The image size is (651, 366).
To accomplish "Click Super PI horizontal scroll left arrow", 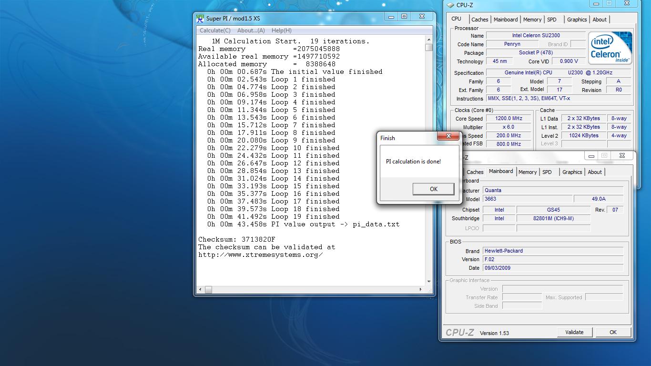I will point(201,289).
